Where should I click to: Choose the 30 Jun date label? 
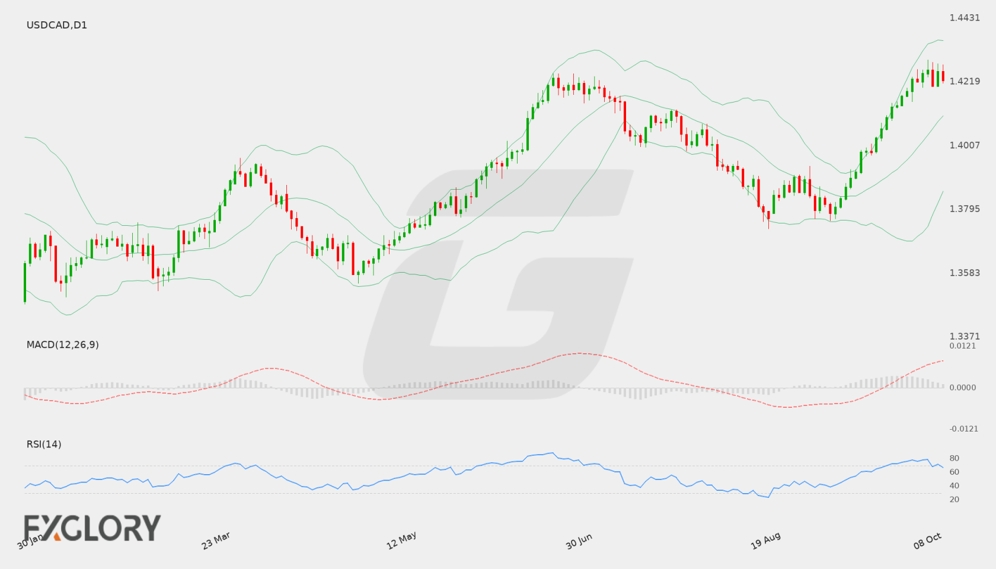579,541
